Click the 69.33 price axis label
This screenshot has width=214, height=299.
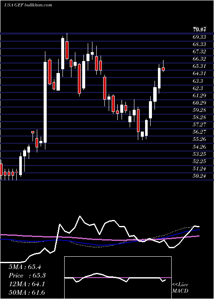199,37
